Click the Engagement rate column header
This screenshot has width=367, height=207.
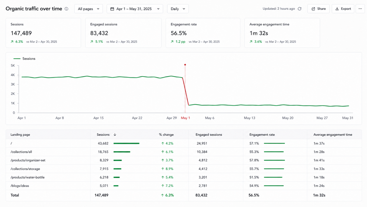point(262,135)
